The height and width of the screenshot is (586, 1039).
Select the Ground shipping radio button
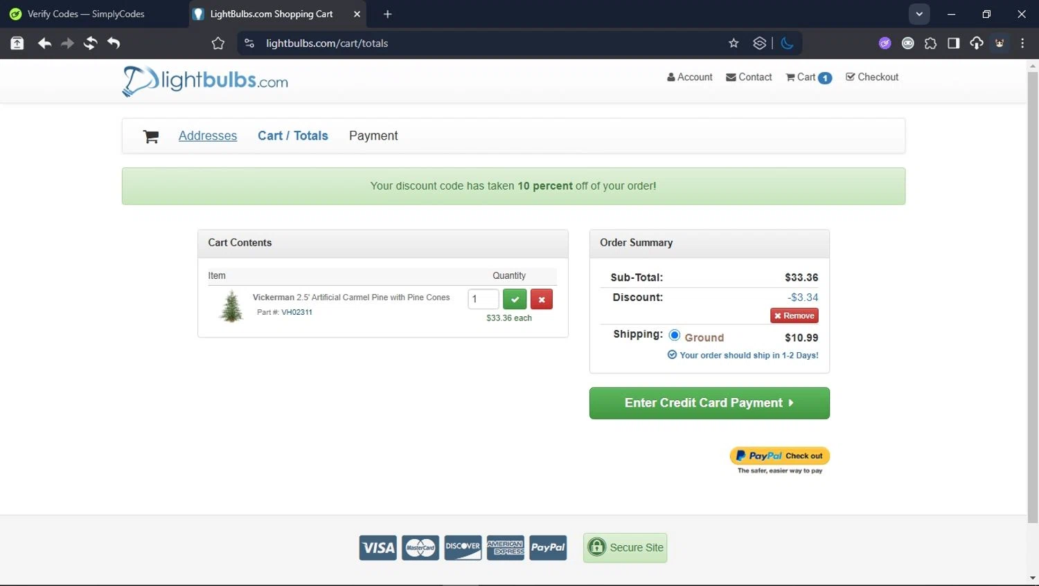(x=675, y=336)
